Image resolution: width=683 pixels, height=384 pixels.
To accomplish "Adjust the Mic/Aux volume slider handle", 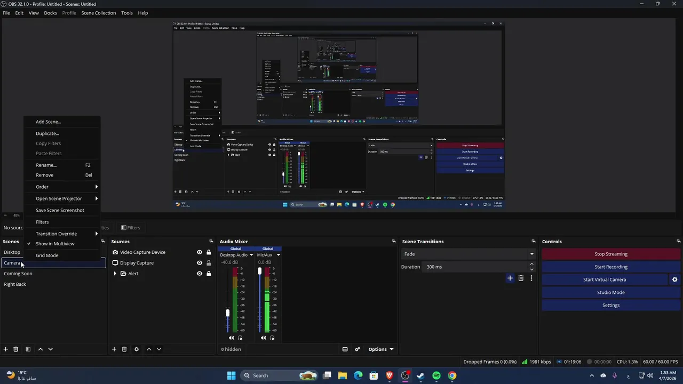I will [x=260, y=271].
